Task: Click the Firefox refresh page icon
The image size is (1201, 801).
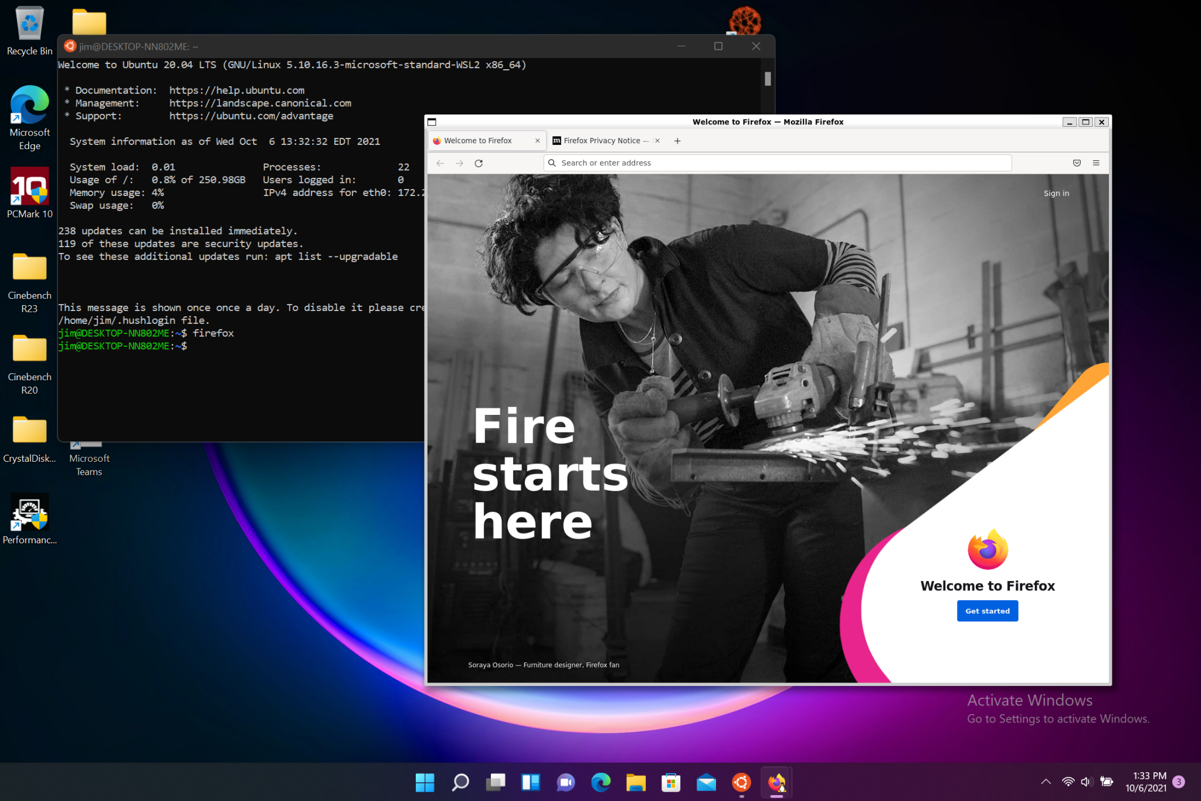Action: 479,163
